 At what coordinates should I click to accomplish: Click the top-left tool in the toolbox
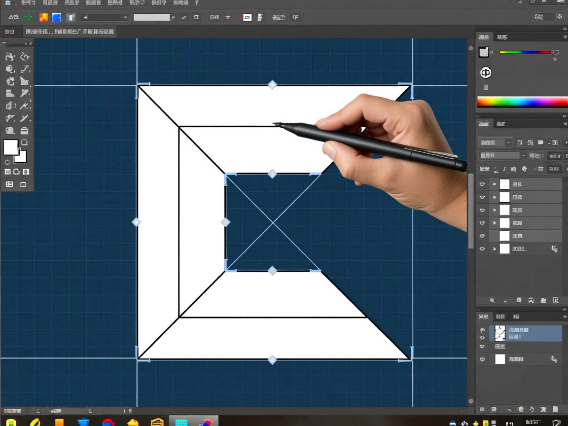point(10,57)
